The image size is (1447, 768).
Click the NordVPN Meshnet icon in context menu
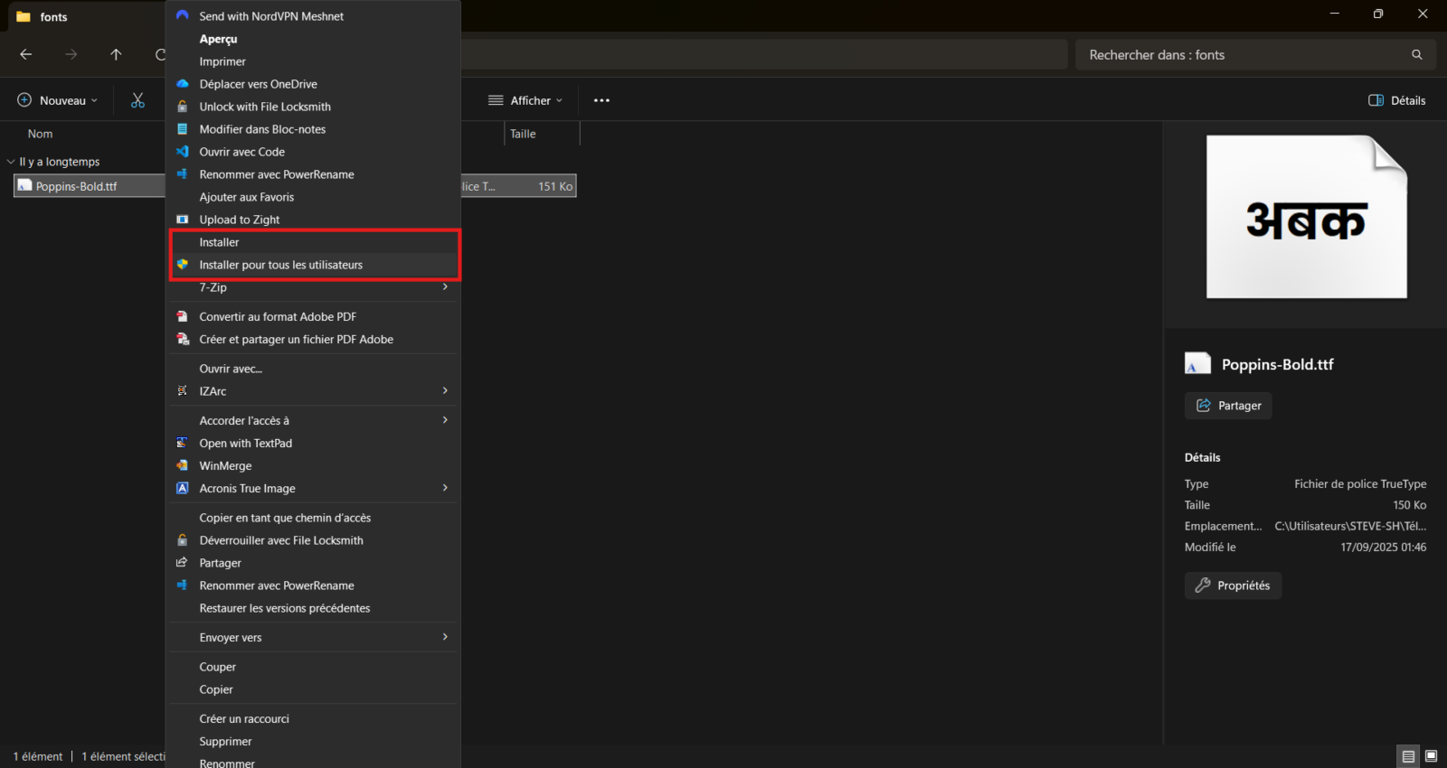[183, 15]
